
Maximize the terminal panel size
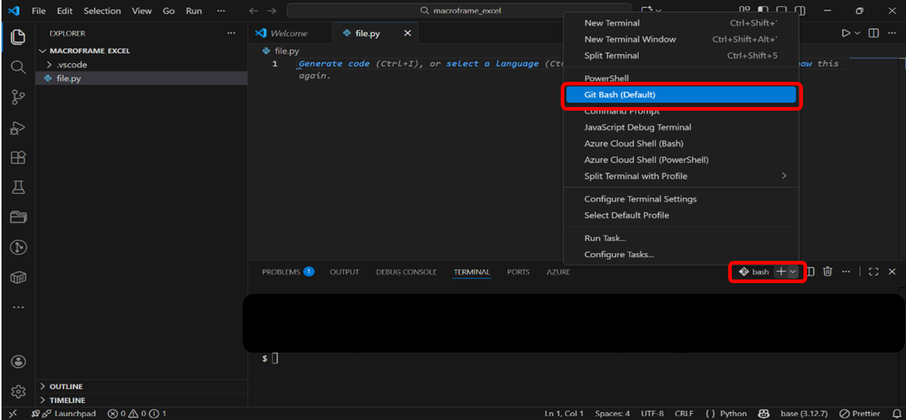(874, 272)
